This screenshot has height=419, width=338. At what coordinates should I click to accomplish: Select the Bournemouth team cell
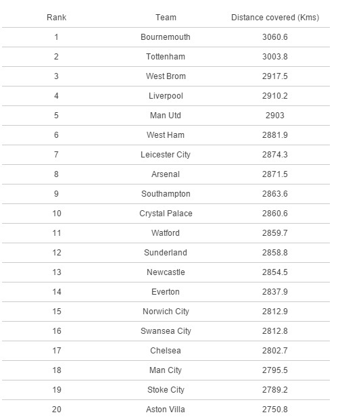tap(166, 37)
